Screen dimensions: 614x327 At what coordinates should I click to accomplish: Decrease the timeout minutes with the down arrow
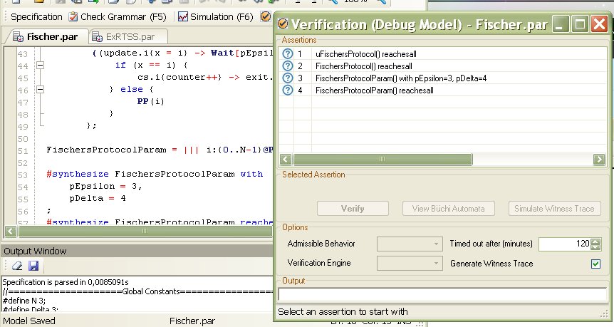click(595, 247)
